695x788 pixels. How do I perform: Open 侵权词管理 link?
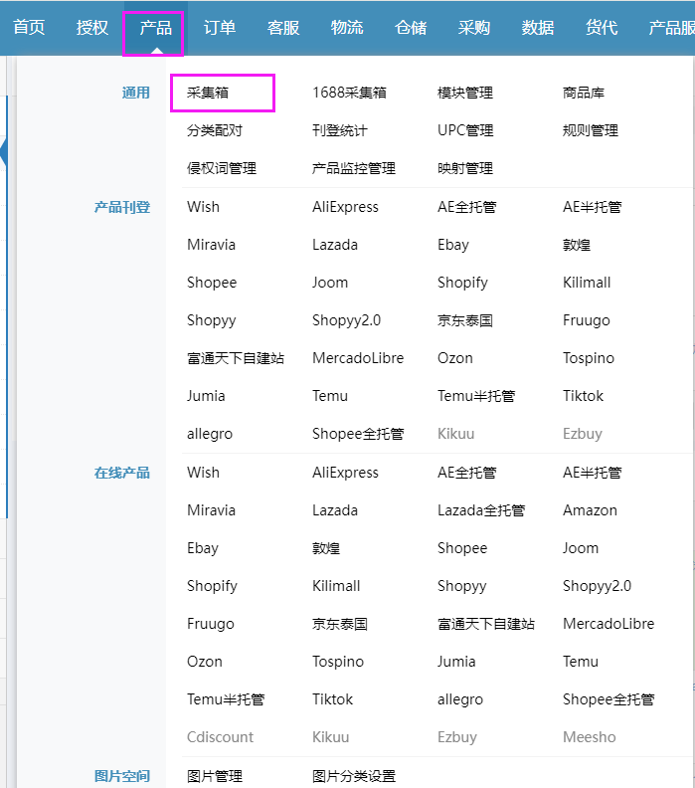pyautogui.click(x=222, y=168)
